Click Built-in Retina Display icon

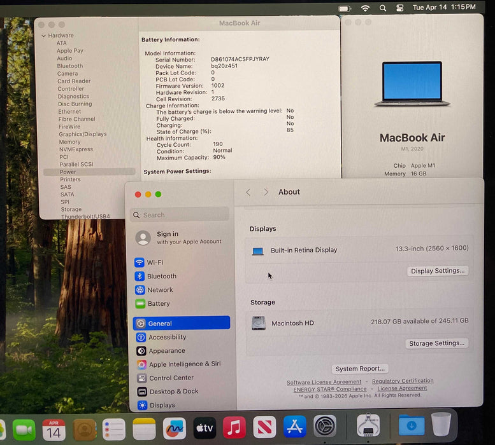257,251
